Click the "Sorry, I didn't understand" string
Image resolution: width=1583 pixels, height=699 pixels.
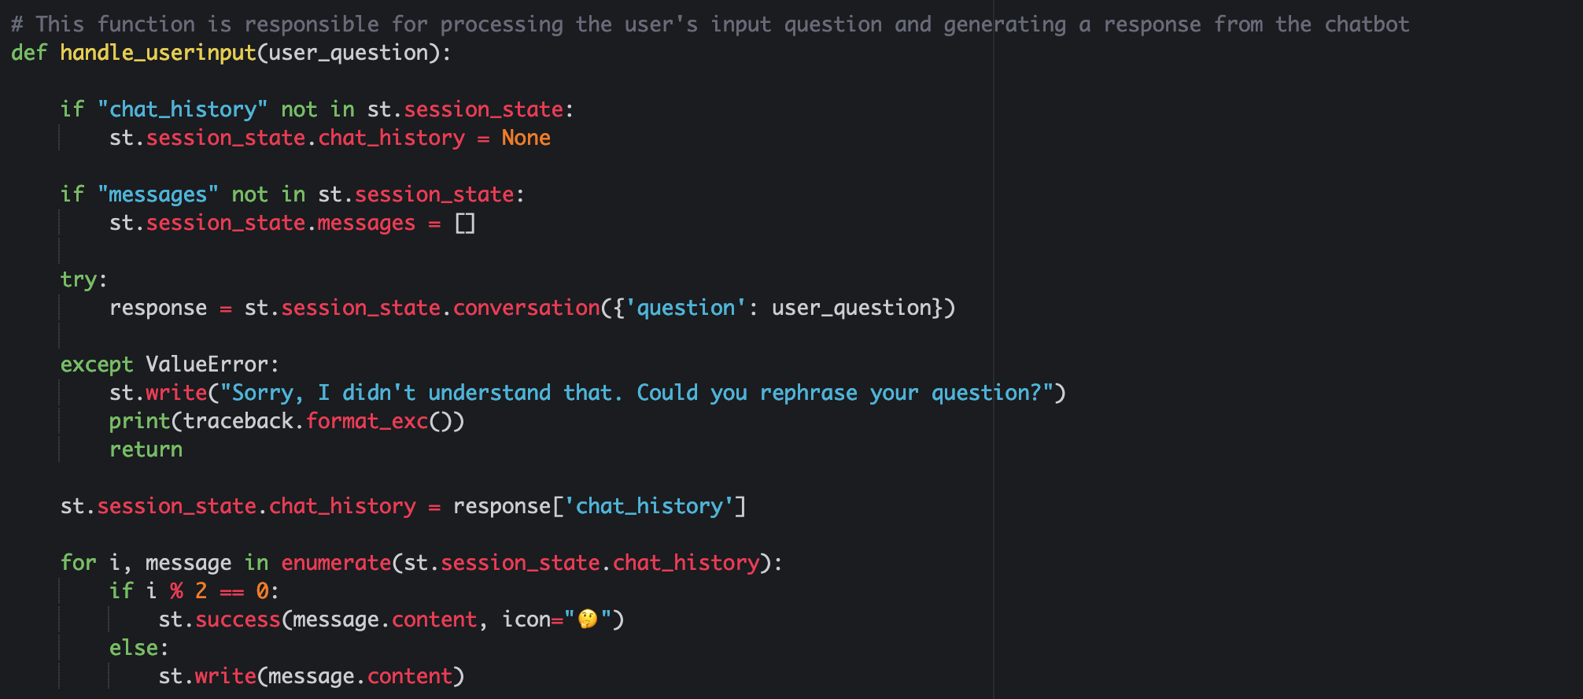(637, 393)
